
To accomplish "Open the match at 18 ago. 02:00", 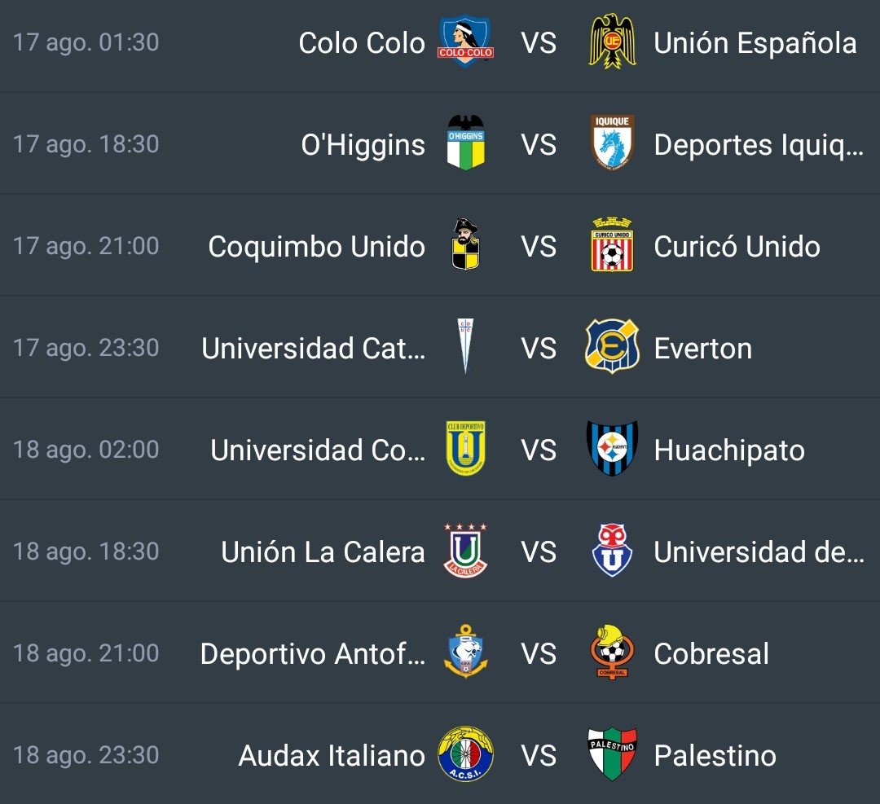I will coord(440,449).
